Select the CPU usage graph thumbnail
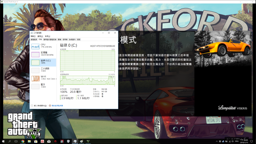The width and height of the screenshot is (256, 144). pyautogui.click(x=35, y=46)
